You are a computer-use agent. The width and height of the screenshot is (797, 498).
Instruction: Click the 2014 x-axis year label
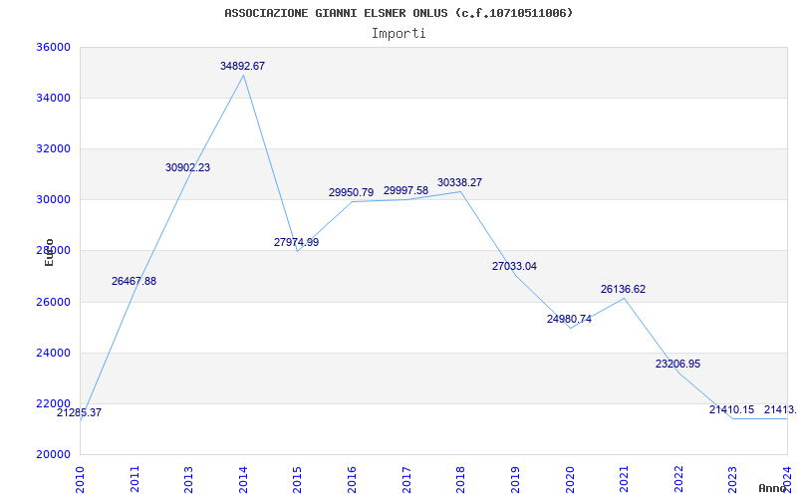pos(243,479)
